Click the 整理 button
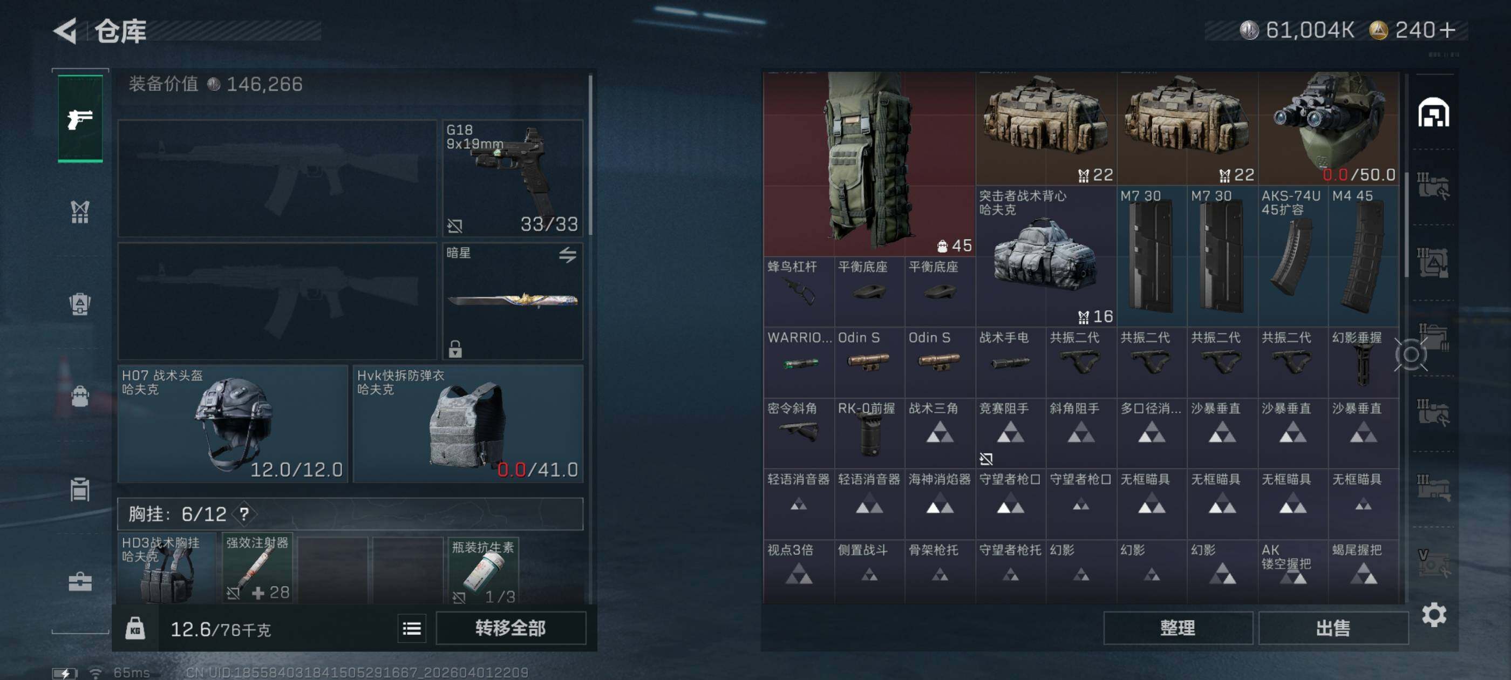Viewport: 1511px width, 680px height. coord(1178,628)
